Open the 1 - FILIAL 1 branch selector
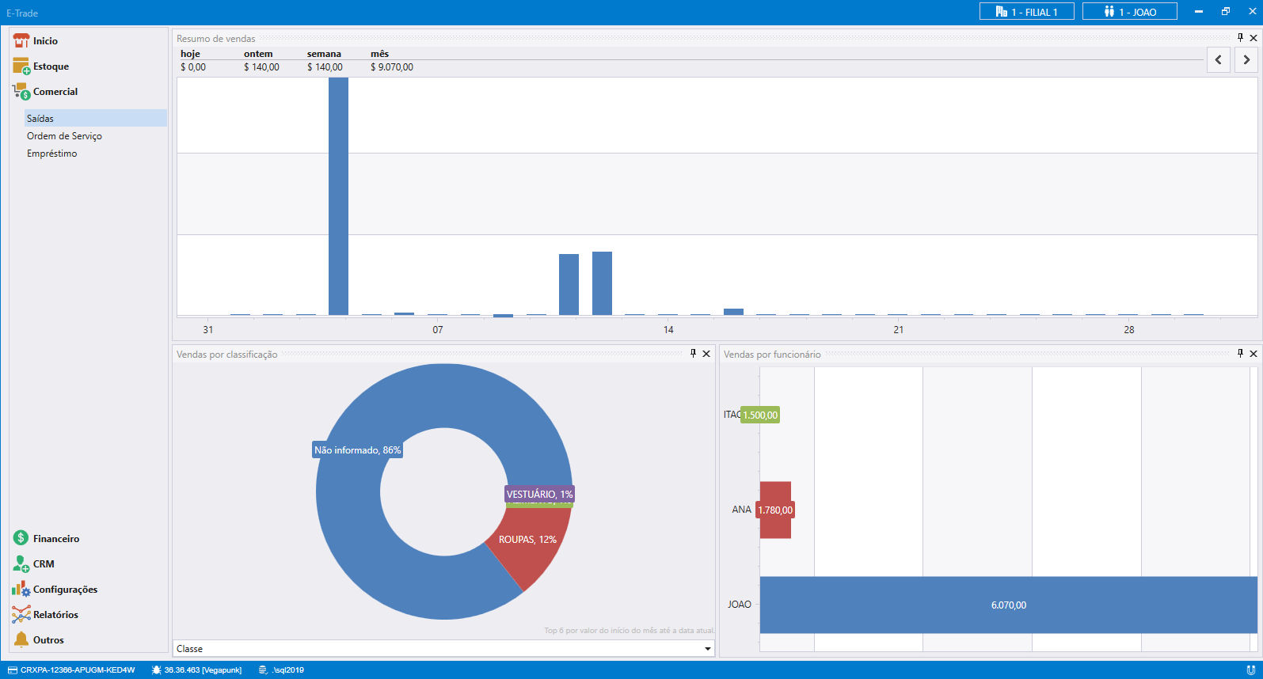The width and height of the screenshot is (1263, 679). [x=1026, y=12]
